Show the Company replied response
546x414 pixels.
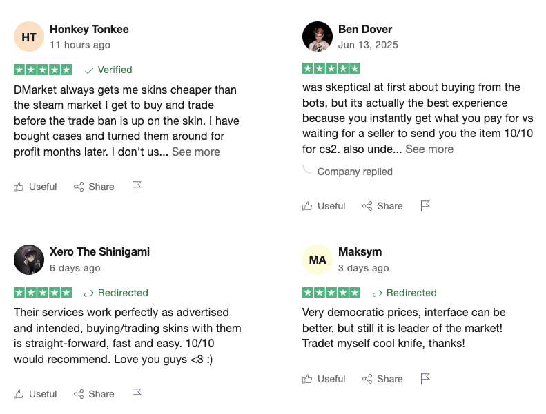pyautogui.click(x=355, y=172)
